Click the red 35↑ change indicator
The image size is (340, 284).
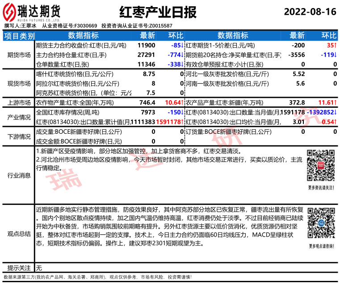click(x=331, y=46)
